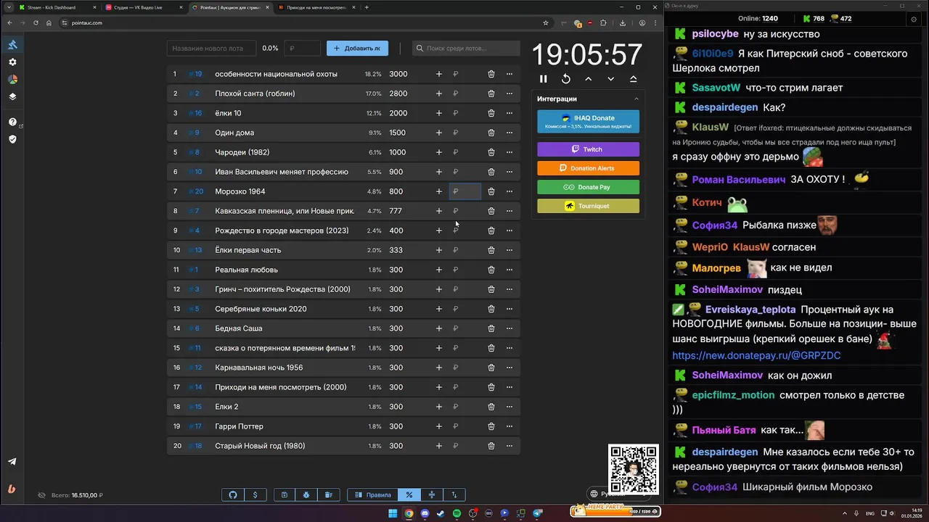Open the layers stack icon in sidebar

(x=12, y=96)
